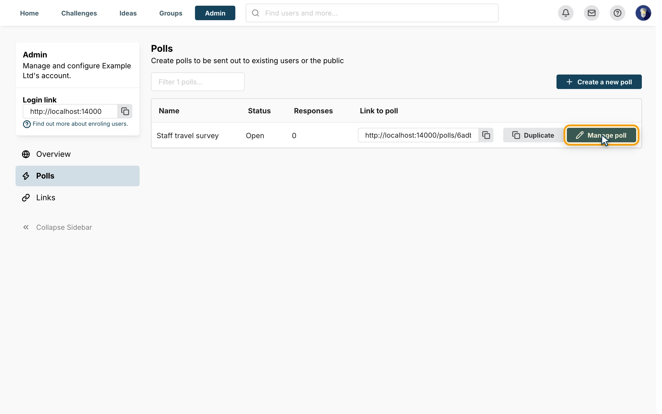This screenshot has width=662, height=414.
Task: Collapse the sidebar with double chevron
Action: tap(26, 227)
